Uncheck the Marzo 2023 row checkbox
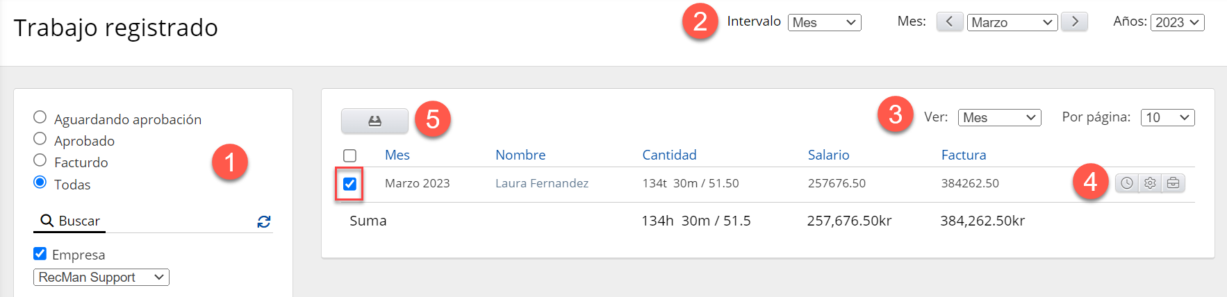The image size is (1227, 297). [349, 184]
